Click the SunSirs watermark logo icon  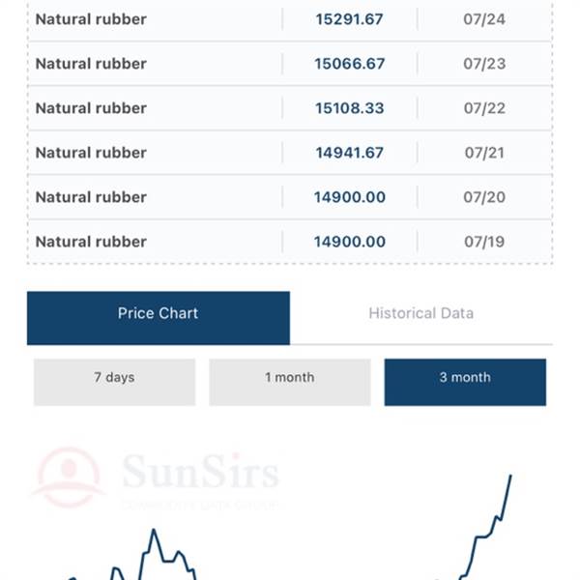coord(69,478)
